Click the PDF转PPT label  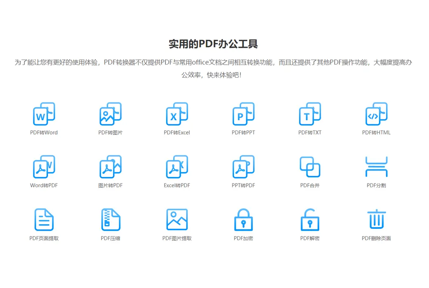[x=243, y=132]
